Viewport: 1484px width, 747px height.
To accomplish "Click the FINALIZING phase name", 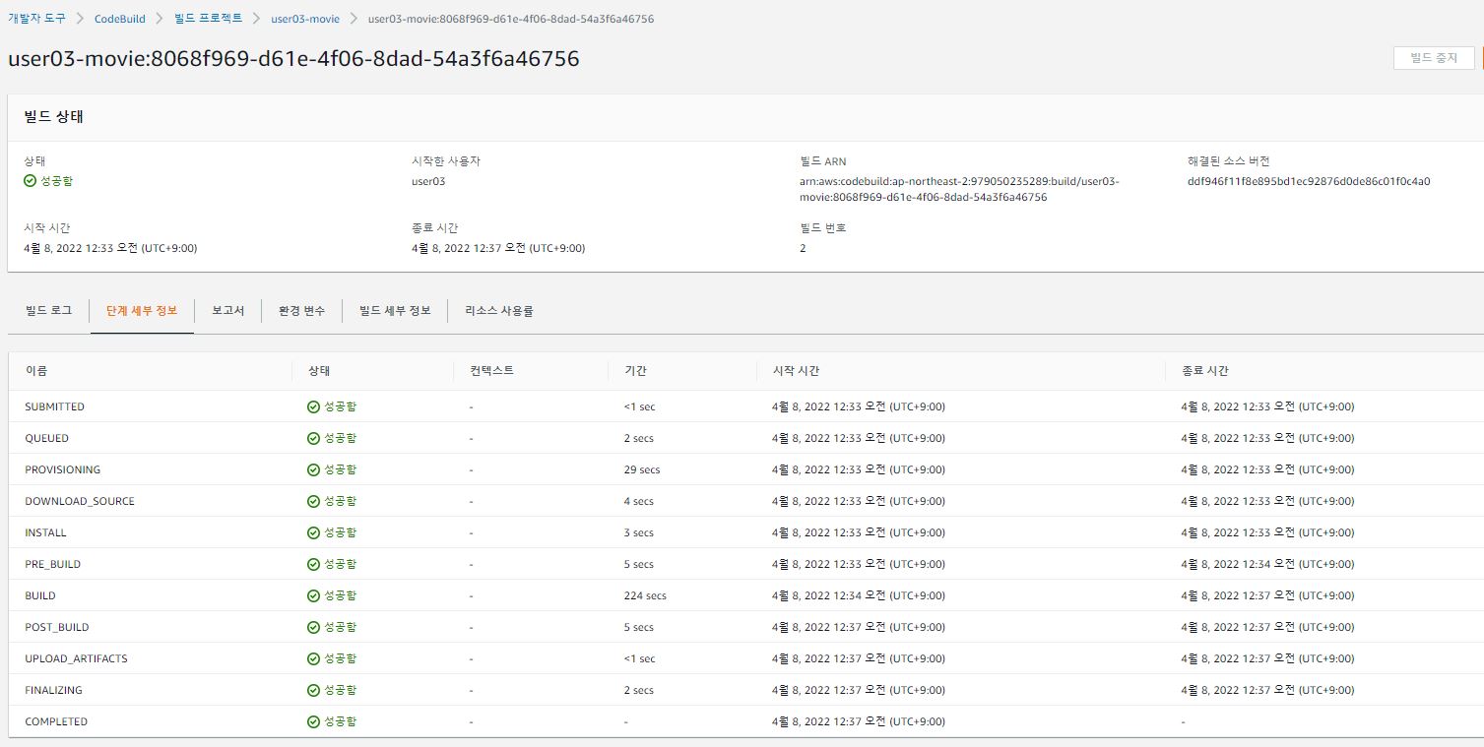I will 54,690.
